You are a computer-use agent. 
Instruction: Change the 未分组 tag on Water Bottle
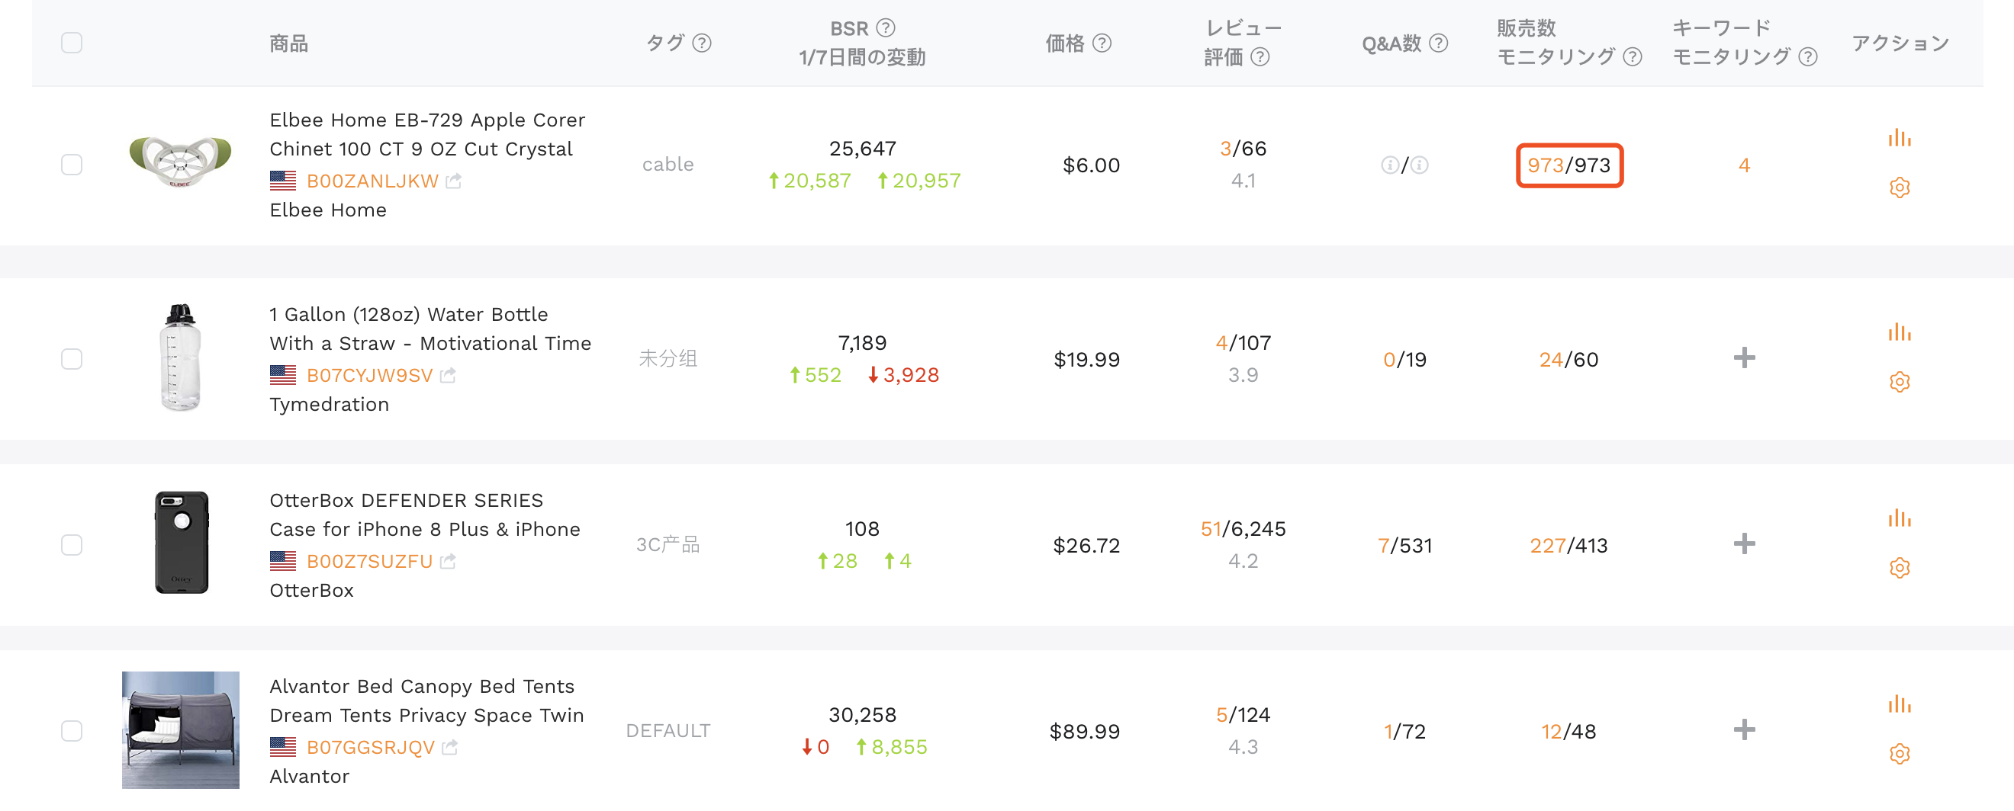point(667,358)
